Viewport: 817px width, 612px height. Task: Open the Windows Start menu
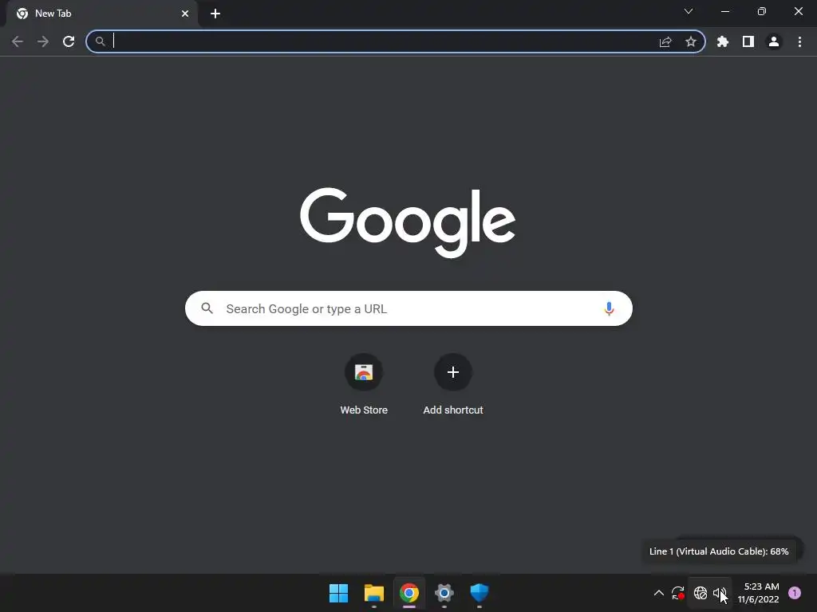point(338,593)
